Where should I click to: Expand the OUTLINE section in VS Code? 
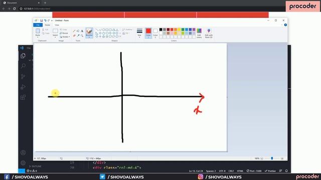tap(35, 166)
